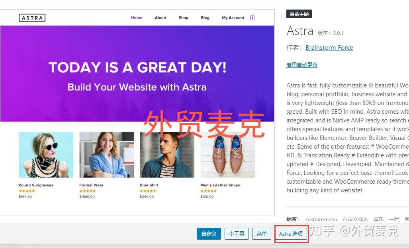Click the My Account menu item

[x=233, y=18]
